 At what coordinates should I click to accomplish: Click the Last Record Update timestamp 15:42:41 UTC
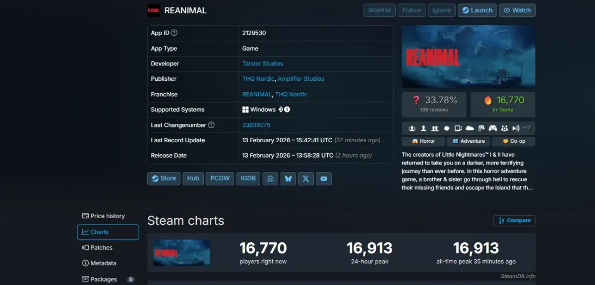288,140
